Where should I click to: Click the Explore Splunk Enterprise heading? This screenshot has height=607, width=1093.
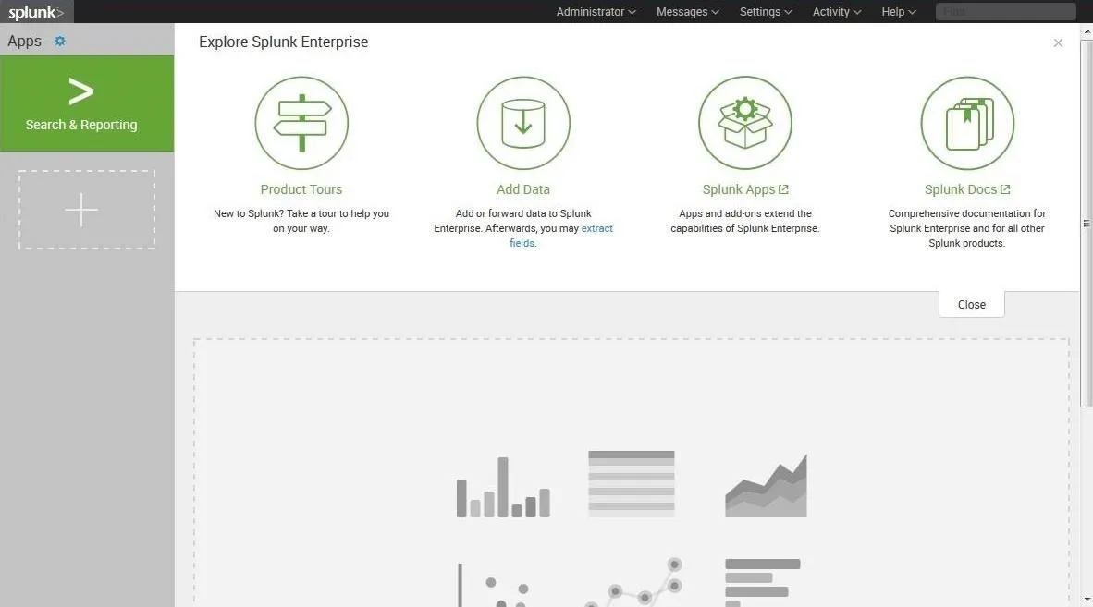pyautogui.click(x=284, y=42)
